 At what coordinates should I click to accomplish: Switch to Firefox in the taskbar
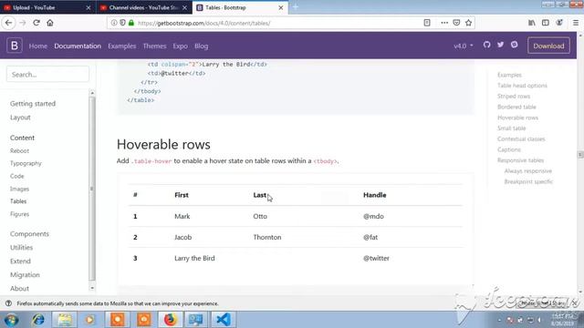170,320
